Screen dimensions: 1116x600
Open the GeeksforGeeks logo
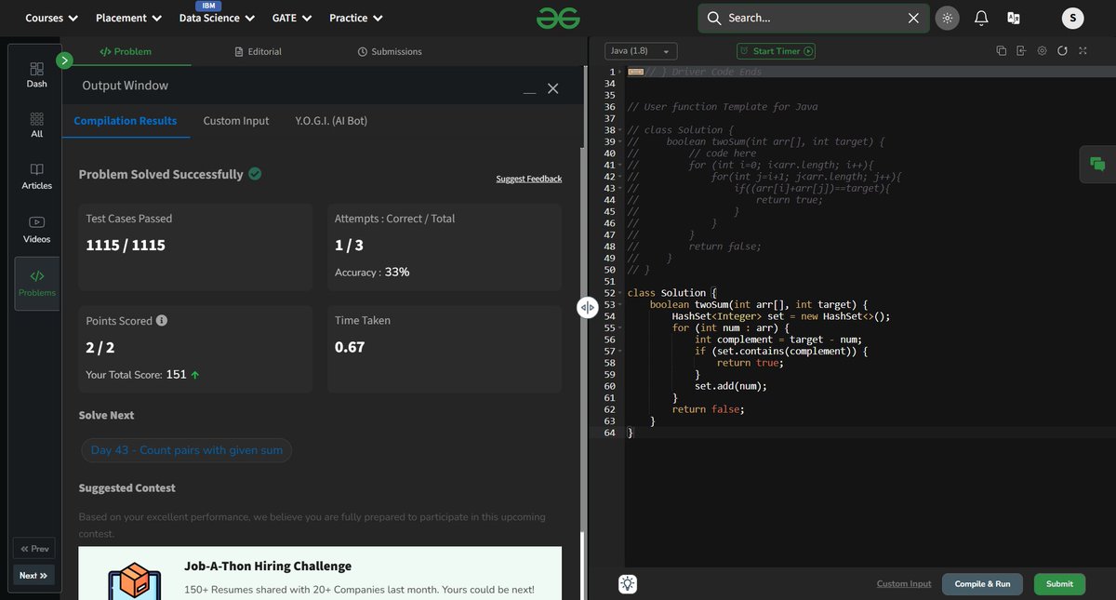(558, 17)
